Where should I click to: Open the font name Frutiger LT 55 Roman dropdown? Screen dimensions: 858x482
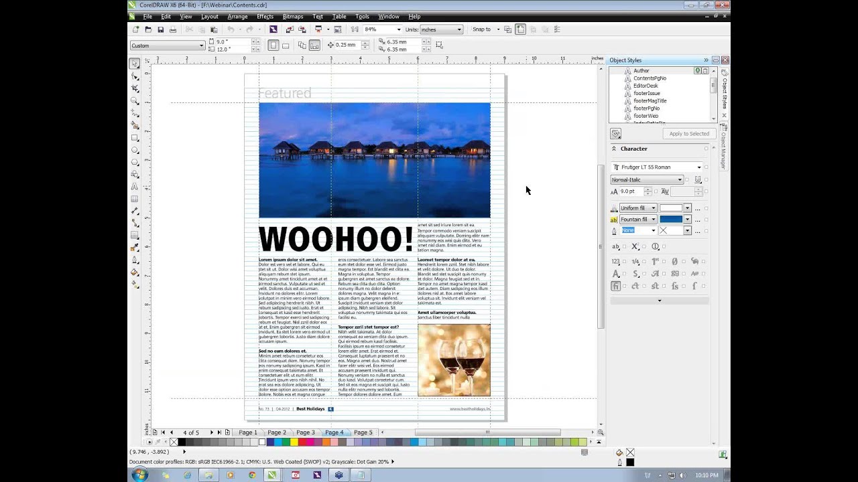coord(699,167)
